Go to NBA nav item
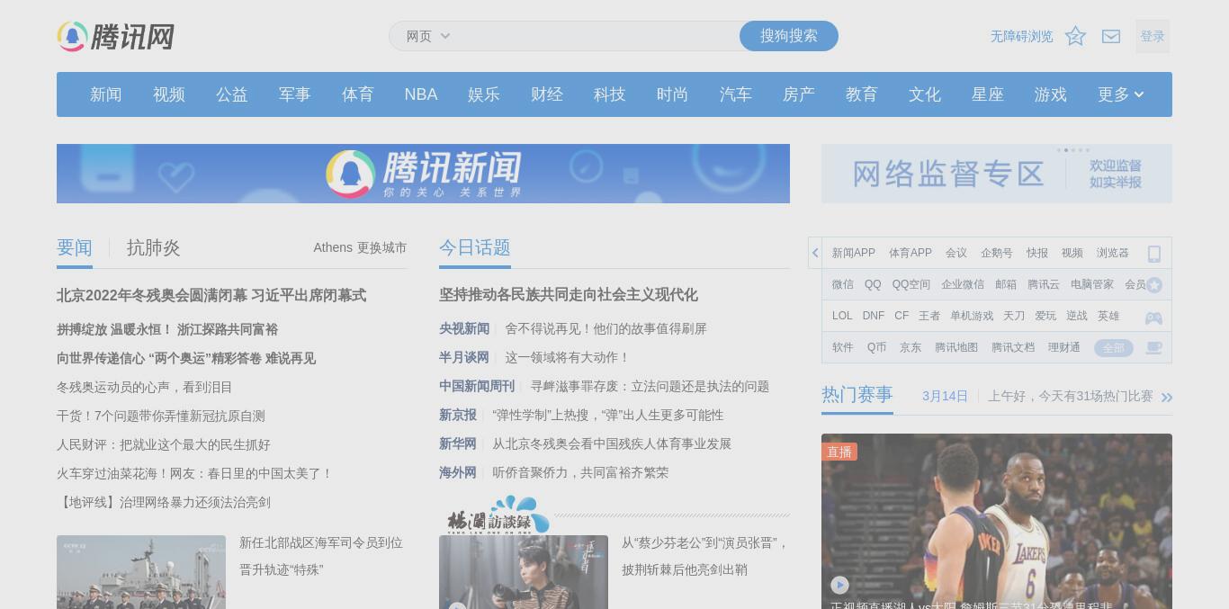 point(421,94)
